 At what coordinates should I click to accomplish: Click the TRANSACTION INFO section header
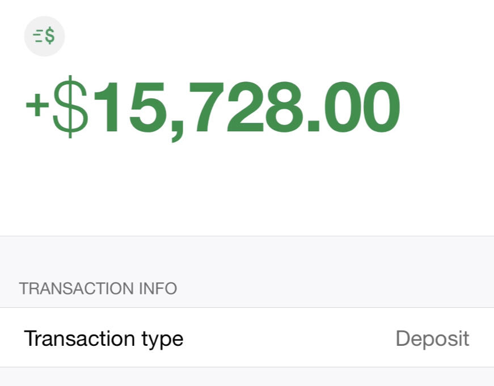98,289
